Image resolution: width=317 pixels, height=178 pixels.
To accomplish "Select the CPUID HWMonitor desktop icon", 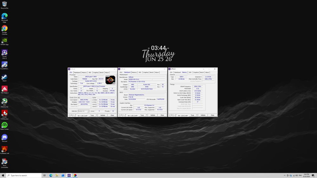I will pyautogui.click(x=4, y=115).
